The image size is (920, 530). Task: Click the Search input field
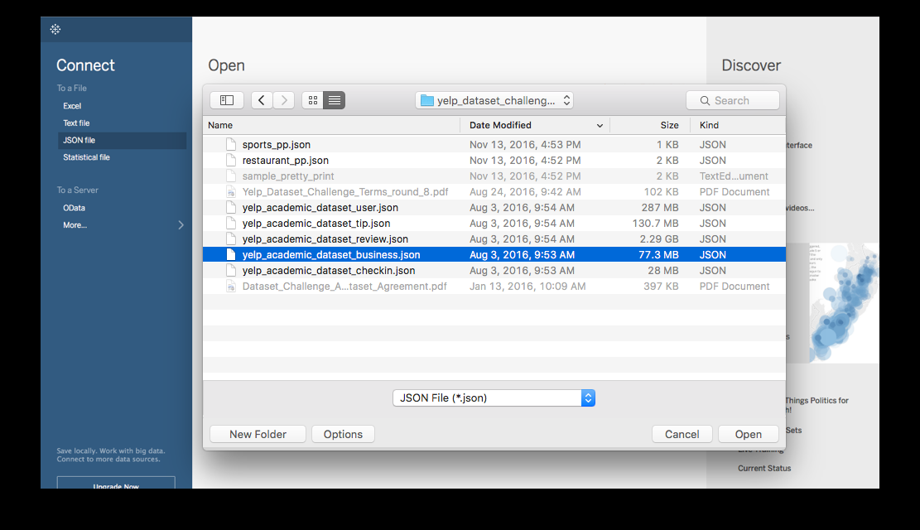(733, 100)
